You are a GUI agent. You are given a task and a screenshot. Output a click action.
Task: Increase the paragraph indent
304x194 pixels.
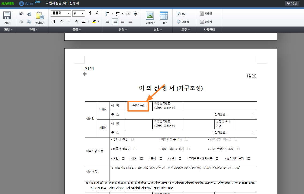tap(136, 14)
